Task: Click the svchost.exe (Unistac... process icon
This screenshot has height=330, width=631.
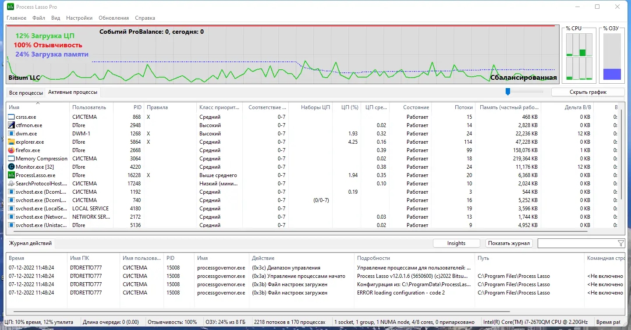Action: (11, 225)
